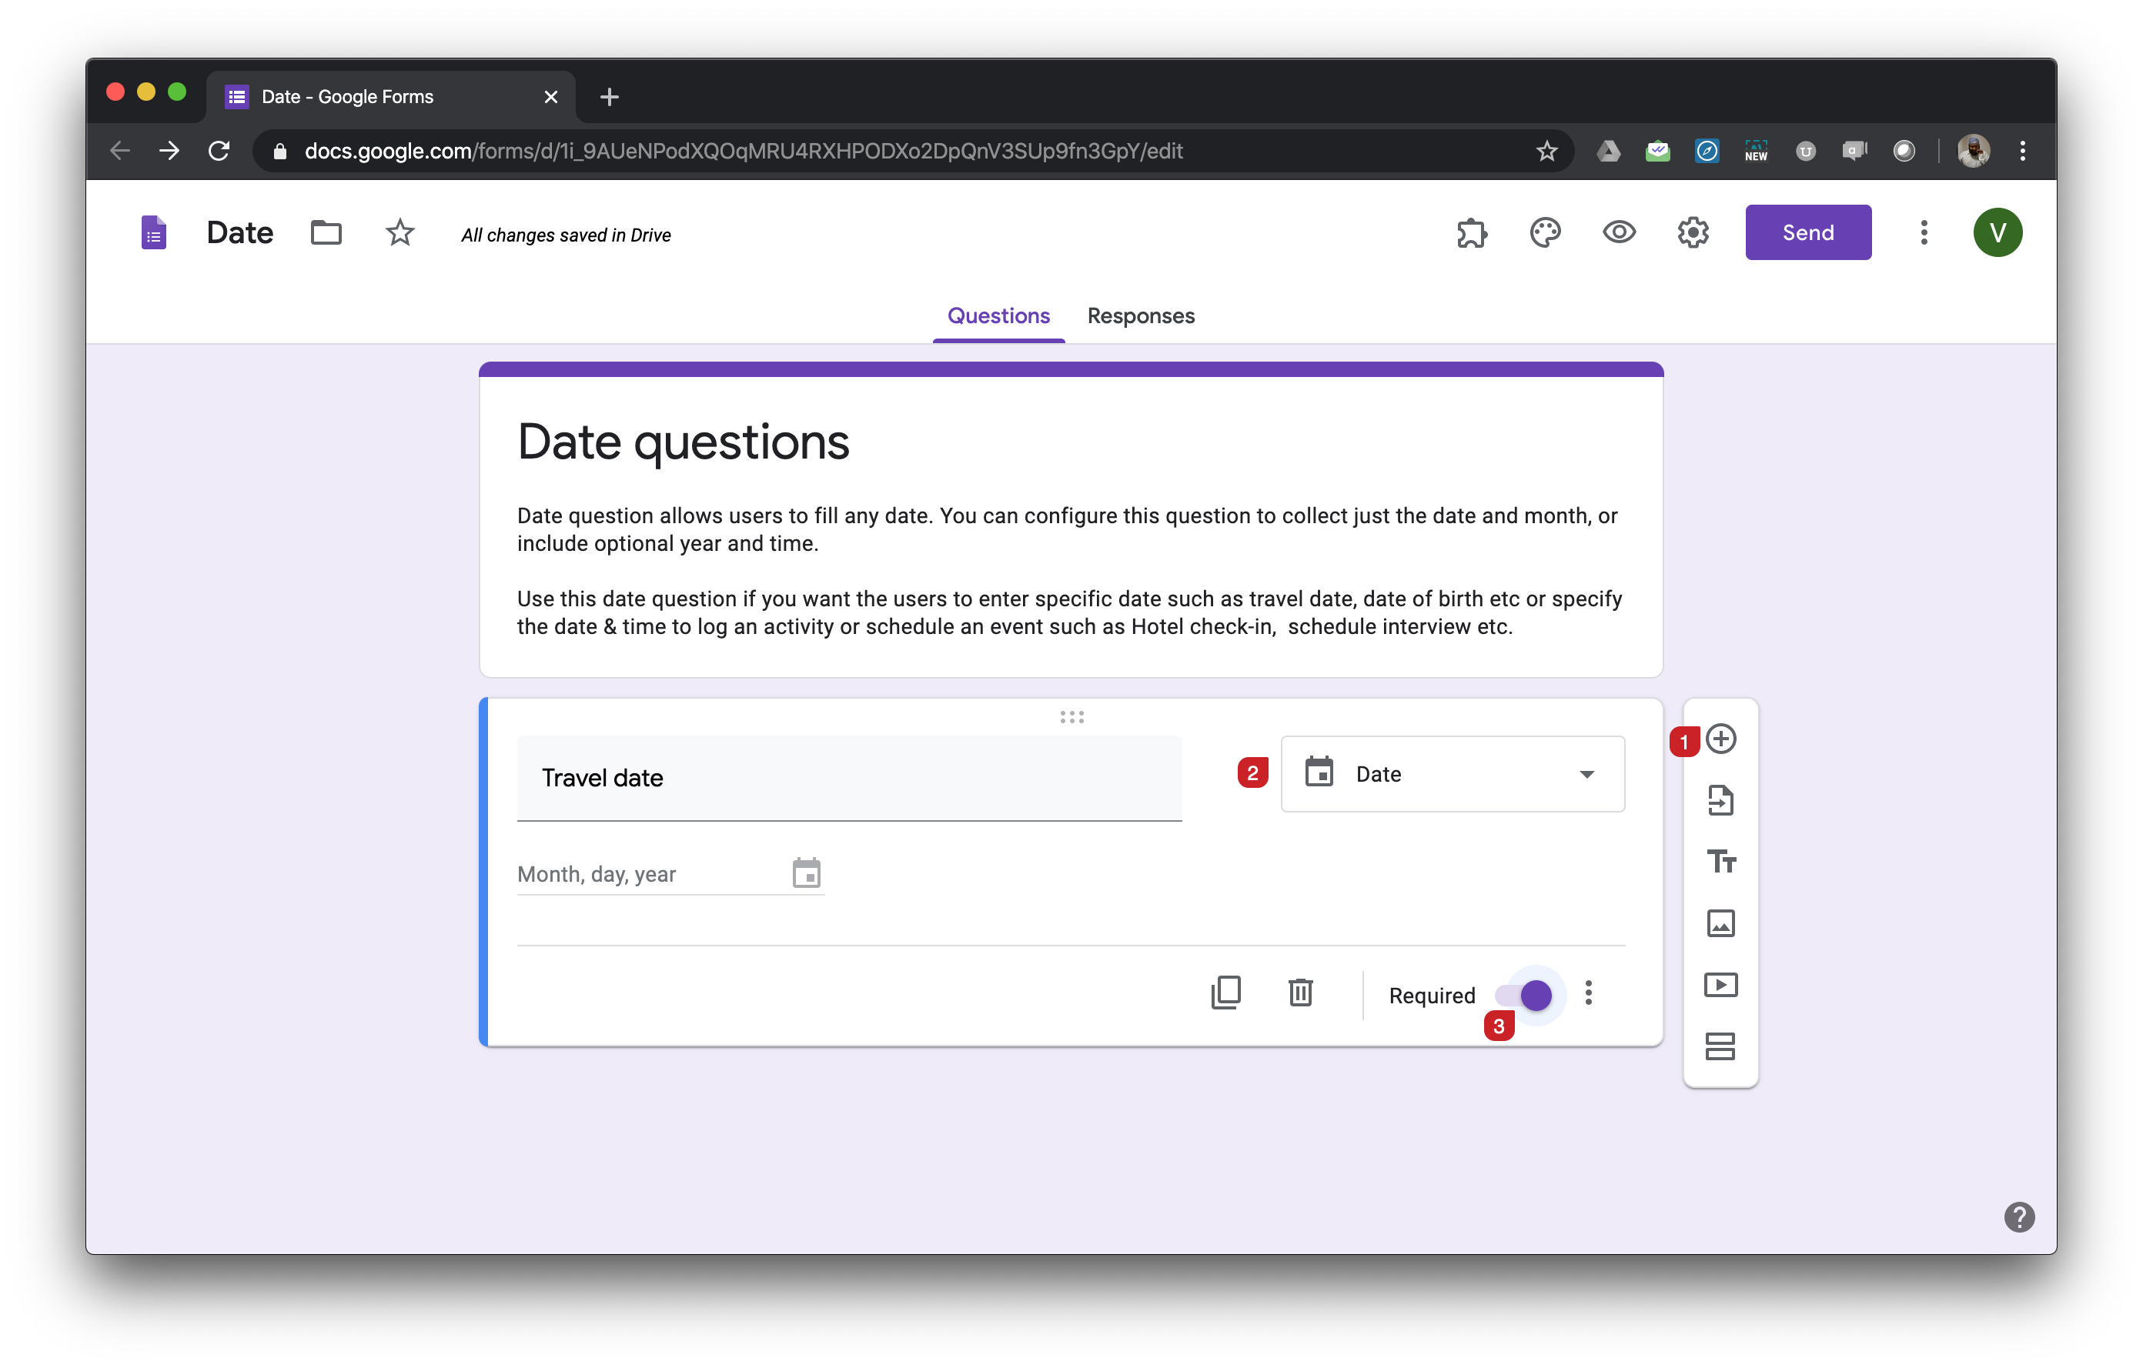Open form more options next to Send
Image resolution: width=2143 pixels, height=1368 pixels.
point(1923,232)
